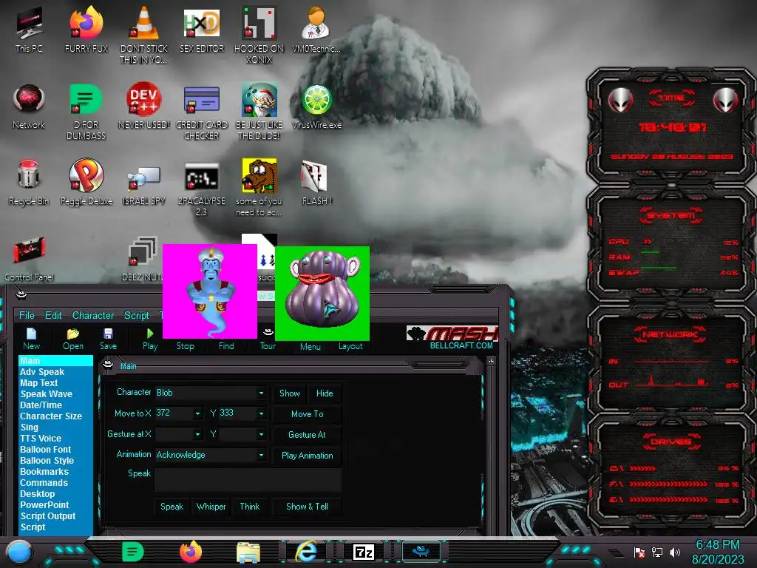Expand the Character dropdown showing Blob
Image resolution: width=757 pixels, height=568 pixels.
click(x=261, y=393)
